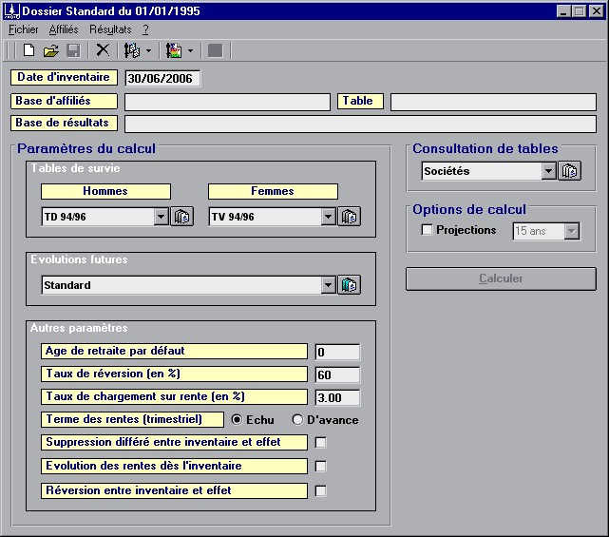Viewport: 609px width, 537px height.
Task: Check Suppression différé entre inventaire et effet
Action: point(320,443)
